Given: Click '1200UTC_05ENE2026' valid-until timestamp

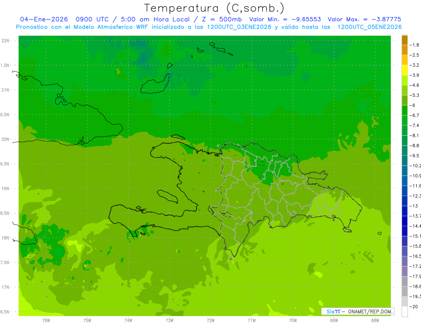Looking at the screenshot, I should [x=369, y=27].
